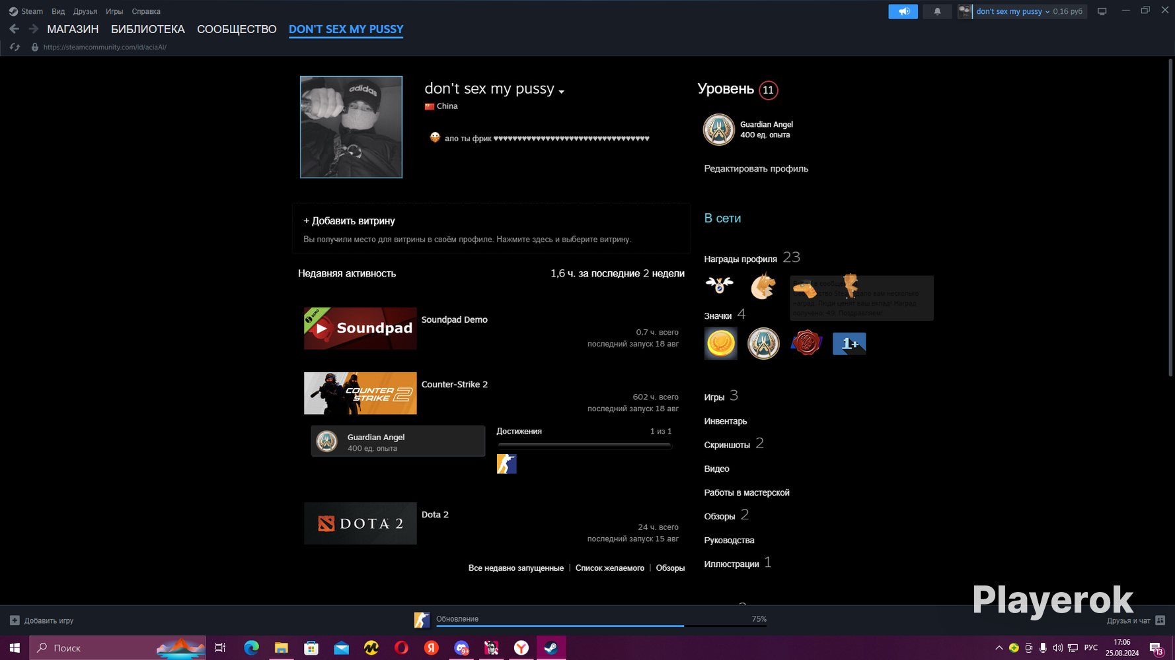Click the Windows taskbar search box
The image size is (1175, 660).
tap(118, 648)
